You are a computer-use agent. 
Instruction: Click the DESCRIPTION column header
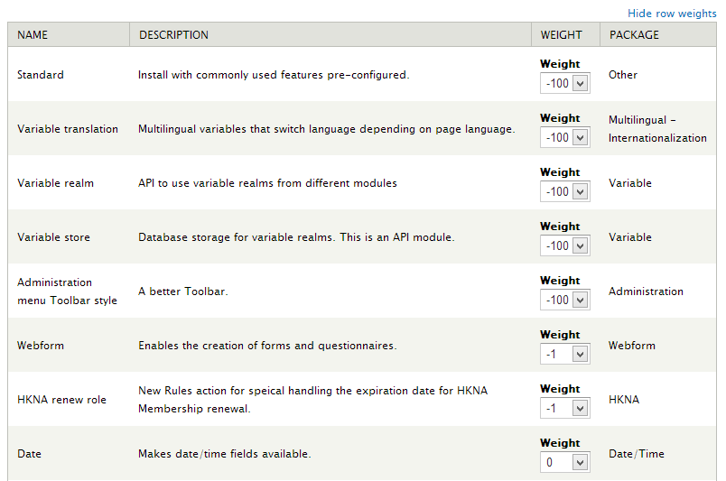(x=173, y=35)
